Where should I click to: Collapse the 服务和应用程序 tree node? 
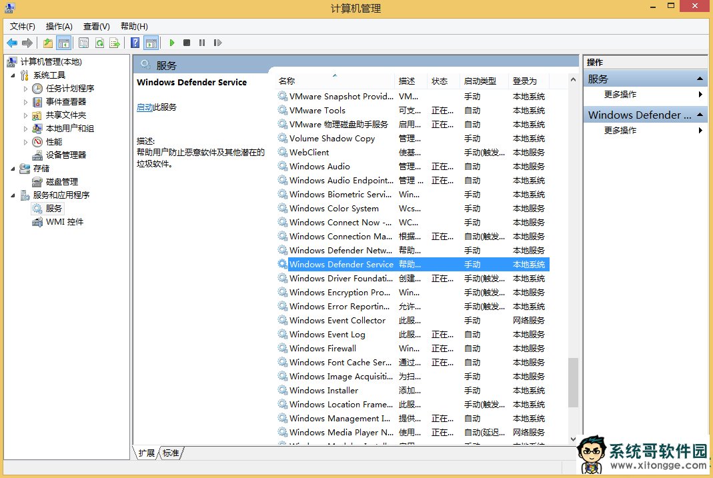pyautogui.click(x=13, y=195)
